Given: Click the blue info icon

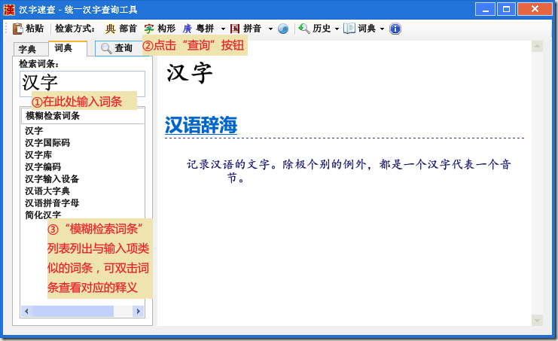Looking at the screenshot, I should click(x=395, y=29).
